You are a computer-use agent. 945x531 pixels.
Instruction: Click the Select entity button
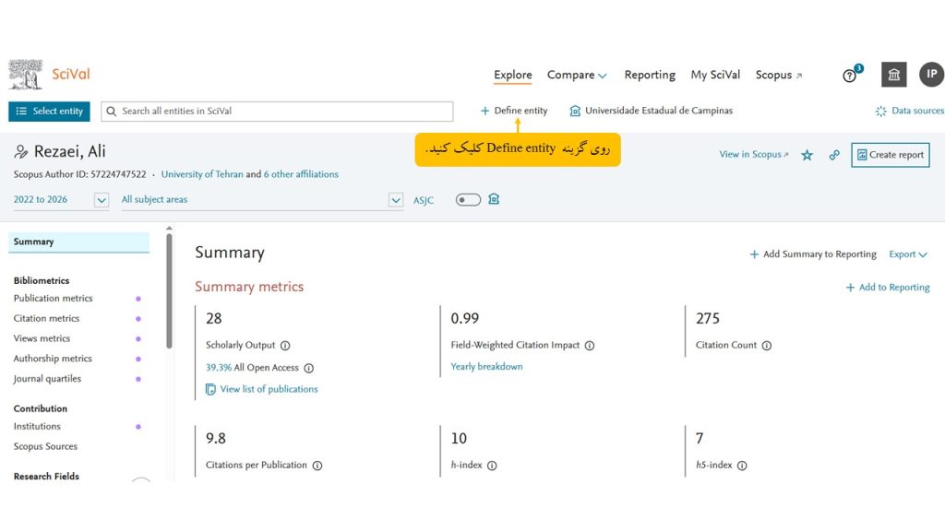[50, 112]
